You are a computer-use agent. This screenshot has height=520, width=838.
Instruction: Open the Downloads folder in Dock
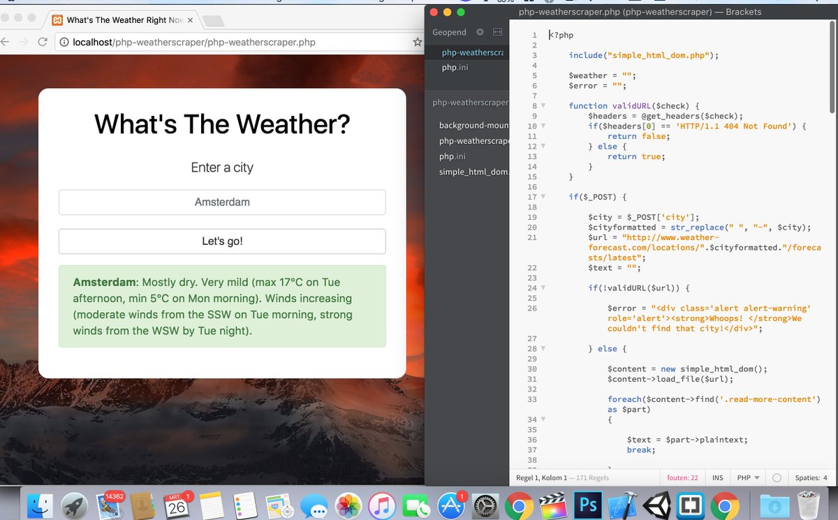pyautogui.click(x=774, y=505)
